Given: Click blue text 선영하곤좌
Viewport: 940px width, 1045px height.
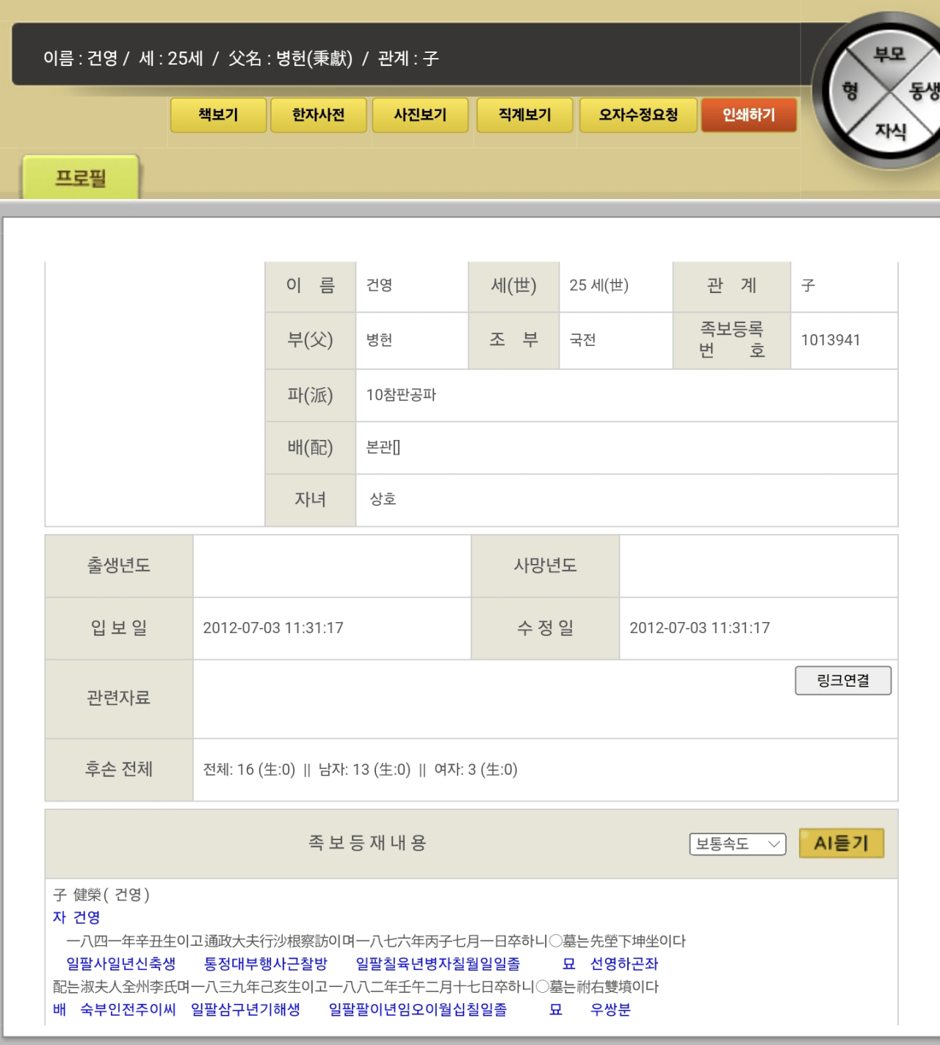Looking at the screenshot, I should 624,963.
